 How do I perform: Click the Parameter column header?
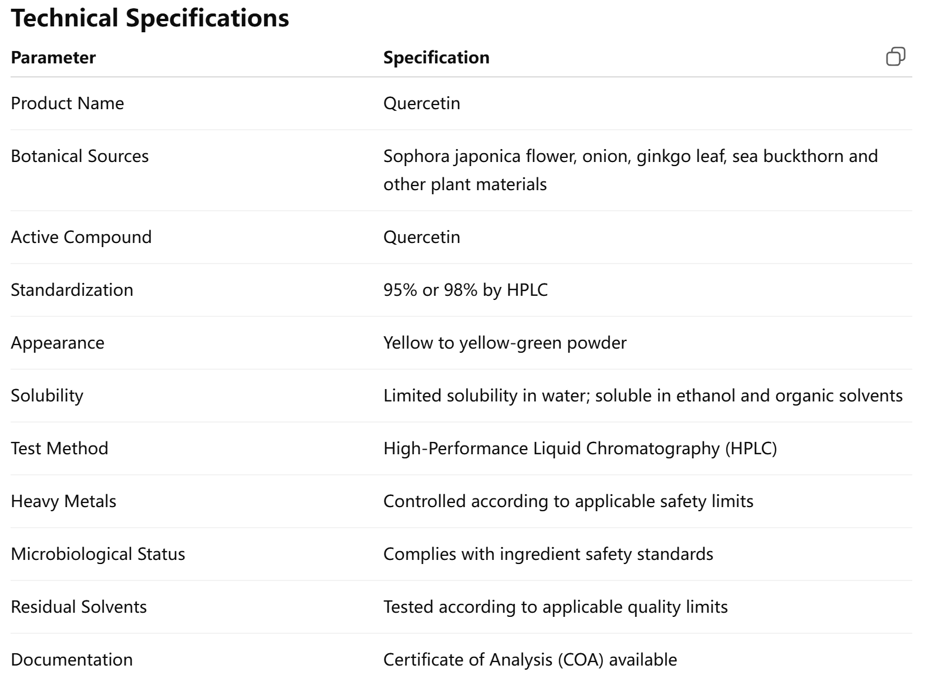click(x=53, y=58)
